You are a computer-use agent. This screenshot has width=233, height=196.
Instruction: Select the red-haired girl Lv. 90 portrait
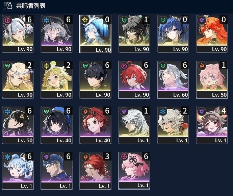click(134, 79)
